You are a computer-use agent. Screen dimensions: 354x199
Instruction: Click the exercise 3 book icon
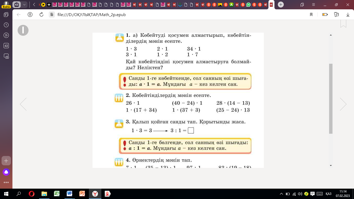pyautogui.click(x=119, y=124)
